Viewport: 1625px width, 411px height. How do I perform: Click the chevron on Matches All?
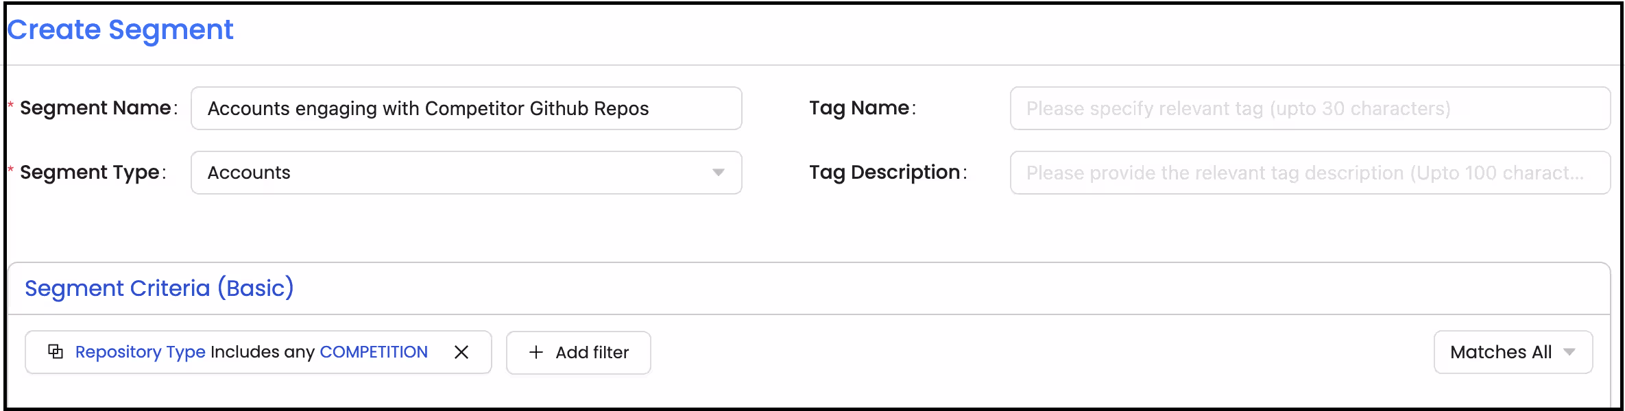1569,352
